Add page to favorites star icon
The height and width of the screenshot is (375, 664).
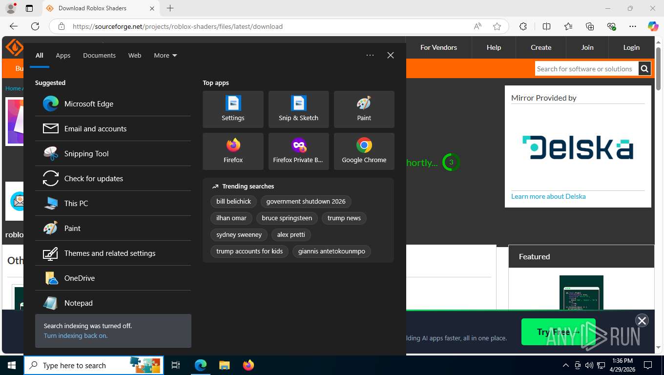click(x=497, y=26)
